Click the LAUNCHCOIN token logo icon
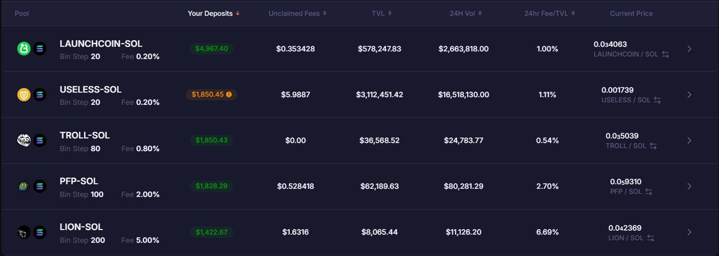719x256 pixels. click(x=23, y=49)
